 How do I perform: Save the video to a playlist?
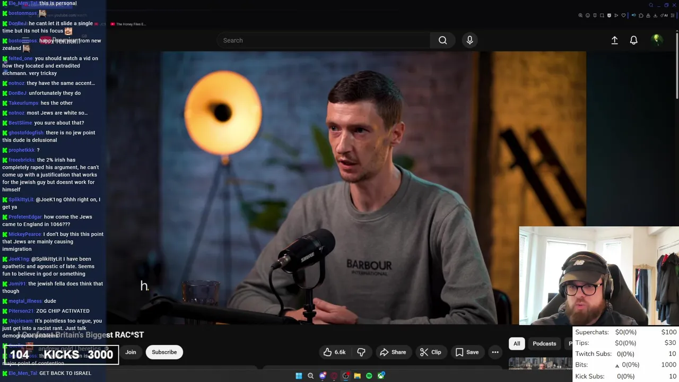467,352
